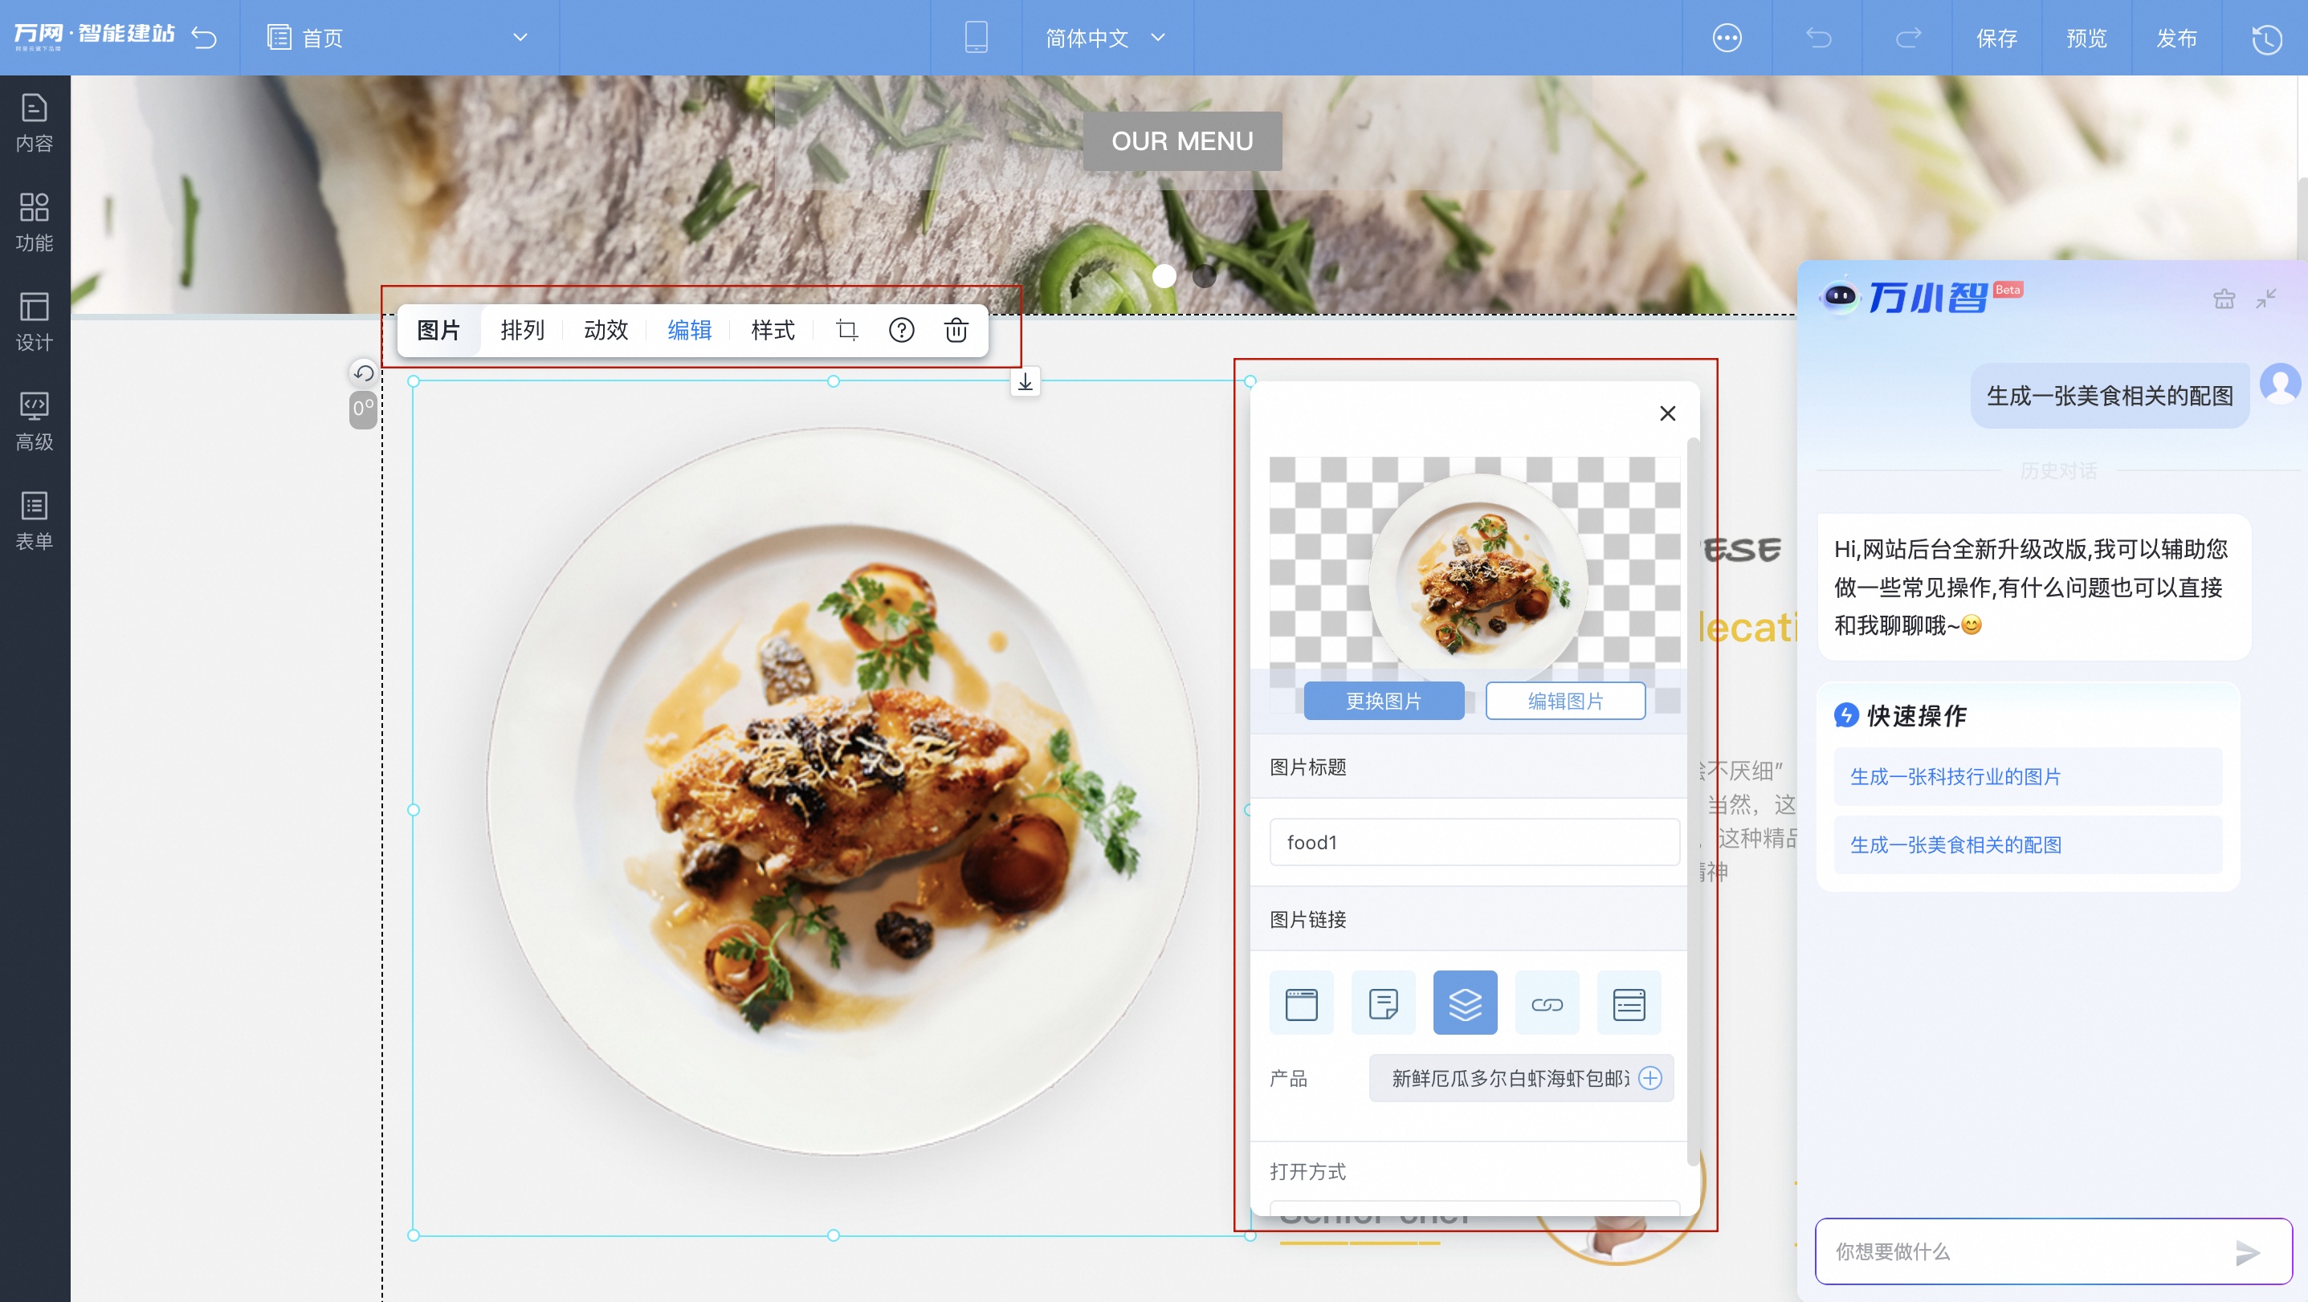2308x1302 pixels.
Task: Click the rotate handle icon above angle
Action: click(363, 372)
